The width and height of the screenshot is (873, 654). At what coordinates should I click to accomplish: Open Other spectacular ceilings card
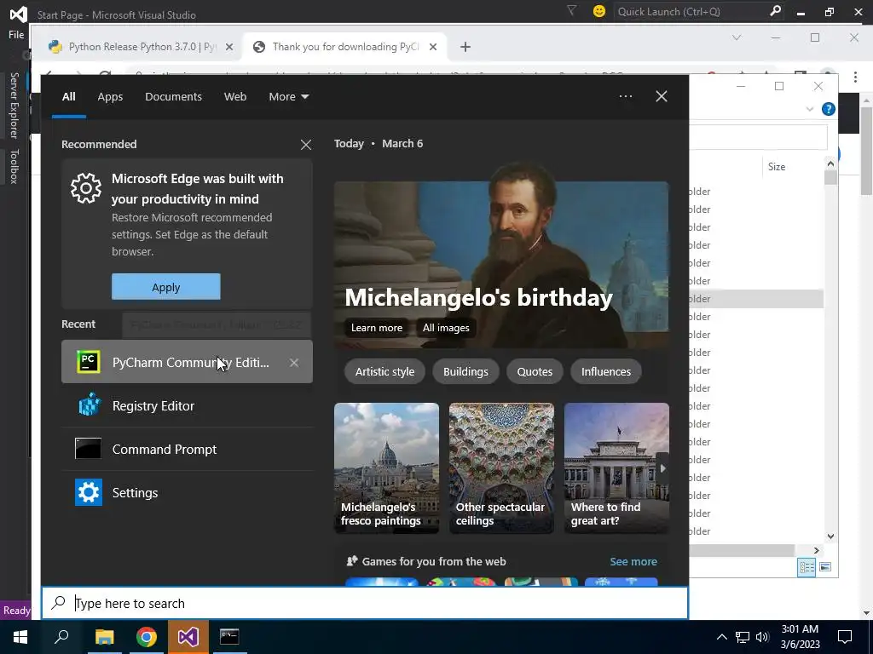coord(501,468)
